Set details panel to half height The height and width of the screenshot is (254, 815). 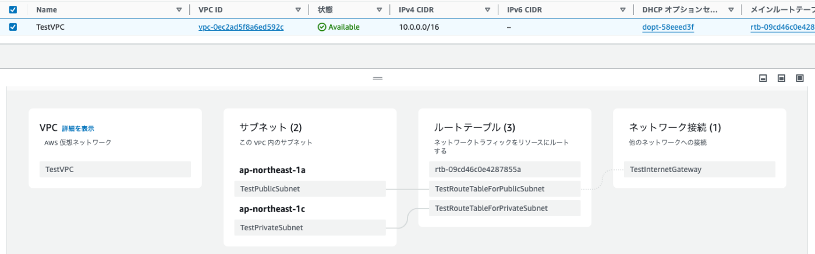pos(781,78)
